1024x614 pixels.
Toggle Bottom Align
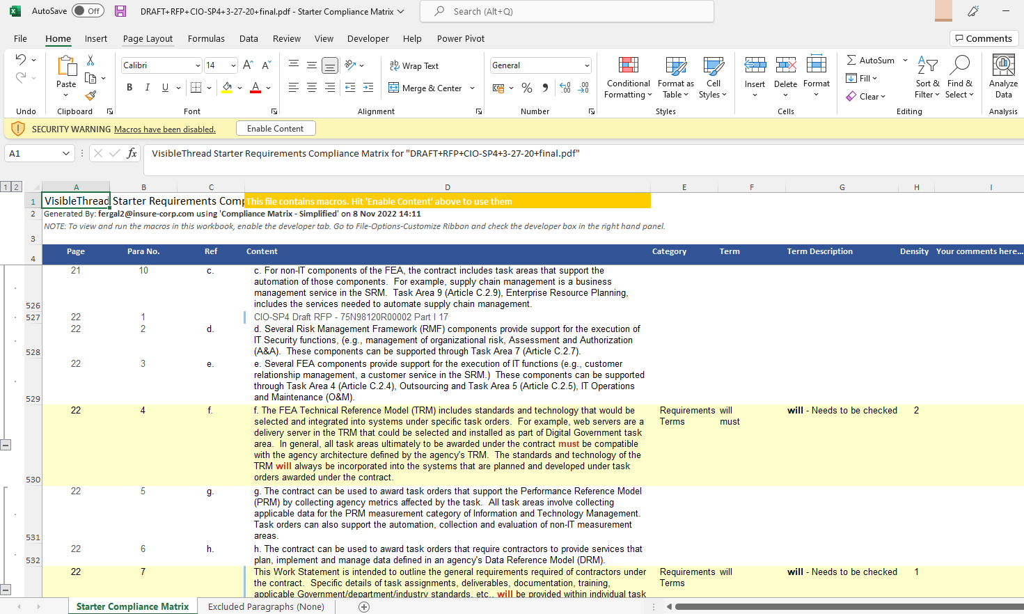click(330, 65)
